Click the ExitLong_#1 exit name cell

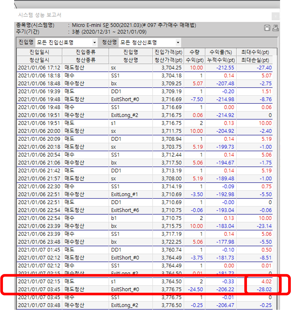pyautogui.click(x=124, y=194)
